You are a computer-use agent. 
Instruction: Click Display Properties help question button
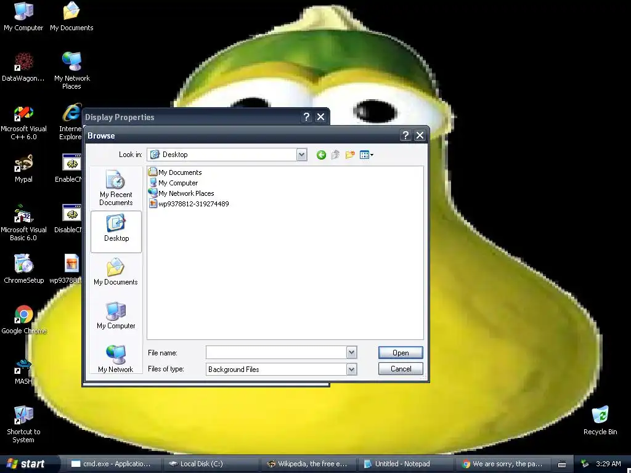(x=307, y=117)
